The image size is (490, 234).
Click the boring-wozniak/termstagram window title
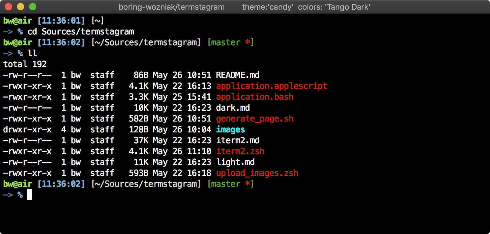[171, 7]
